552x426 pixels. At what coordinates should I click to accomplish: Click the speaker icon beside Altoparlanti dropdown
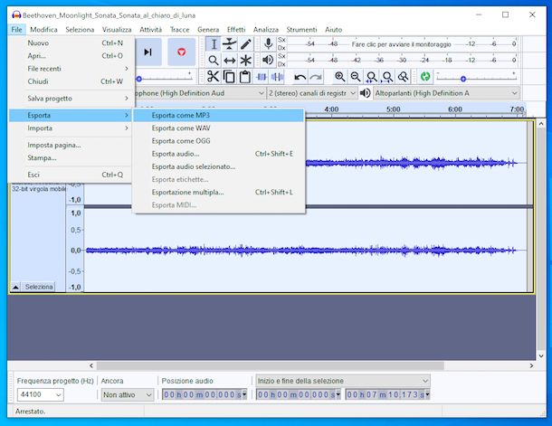pos(366,93)
